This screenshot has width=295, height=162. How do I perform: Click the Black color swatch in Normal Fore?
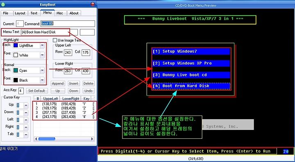pyautogui.click(x=16, y=80)
